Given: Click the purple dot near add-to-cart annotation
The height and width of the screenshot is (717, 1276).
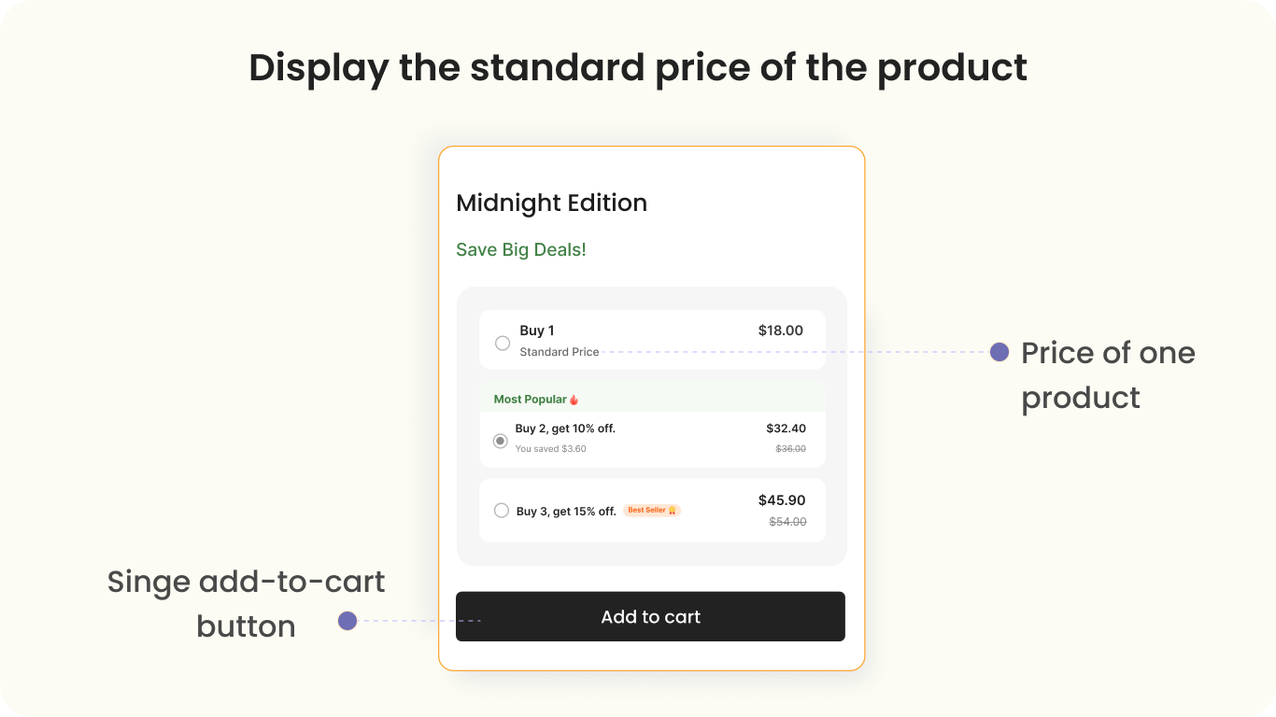Looking at the screenshot, I should point(347,621).
